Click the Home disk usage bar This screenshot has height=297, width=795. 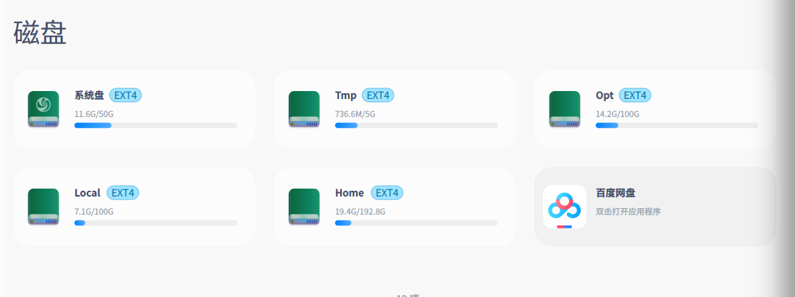(416, 223)
